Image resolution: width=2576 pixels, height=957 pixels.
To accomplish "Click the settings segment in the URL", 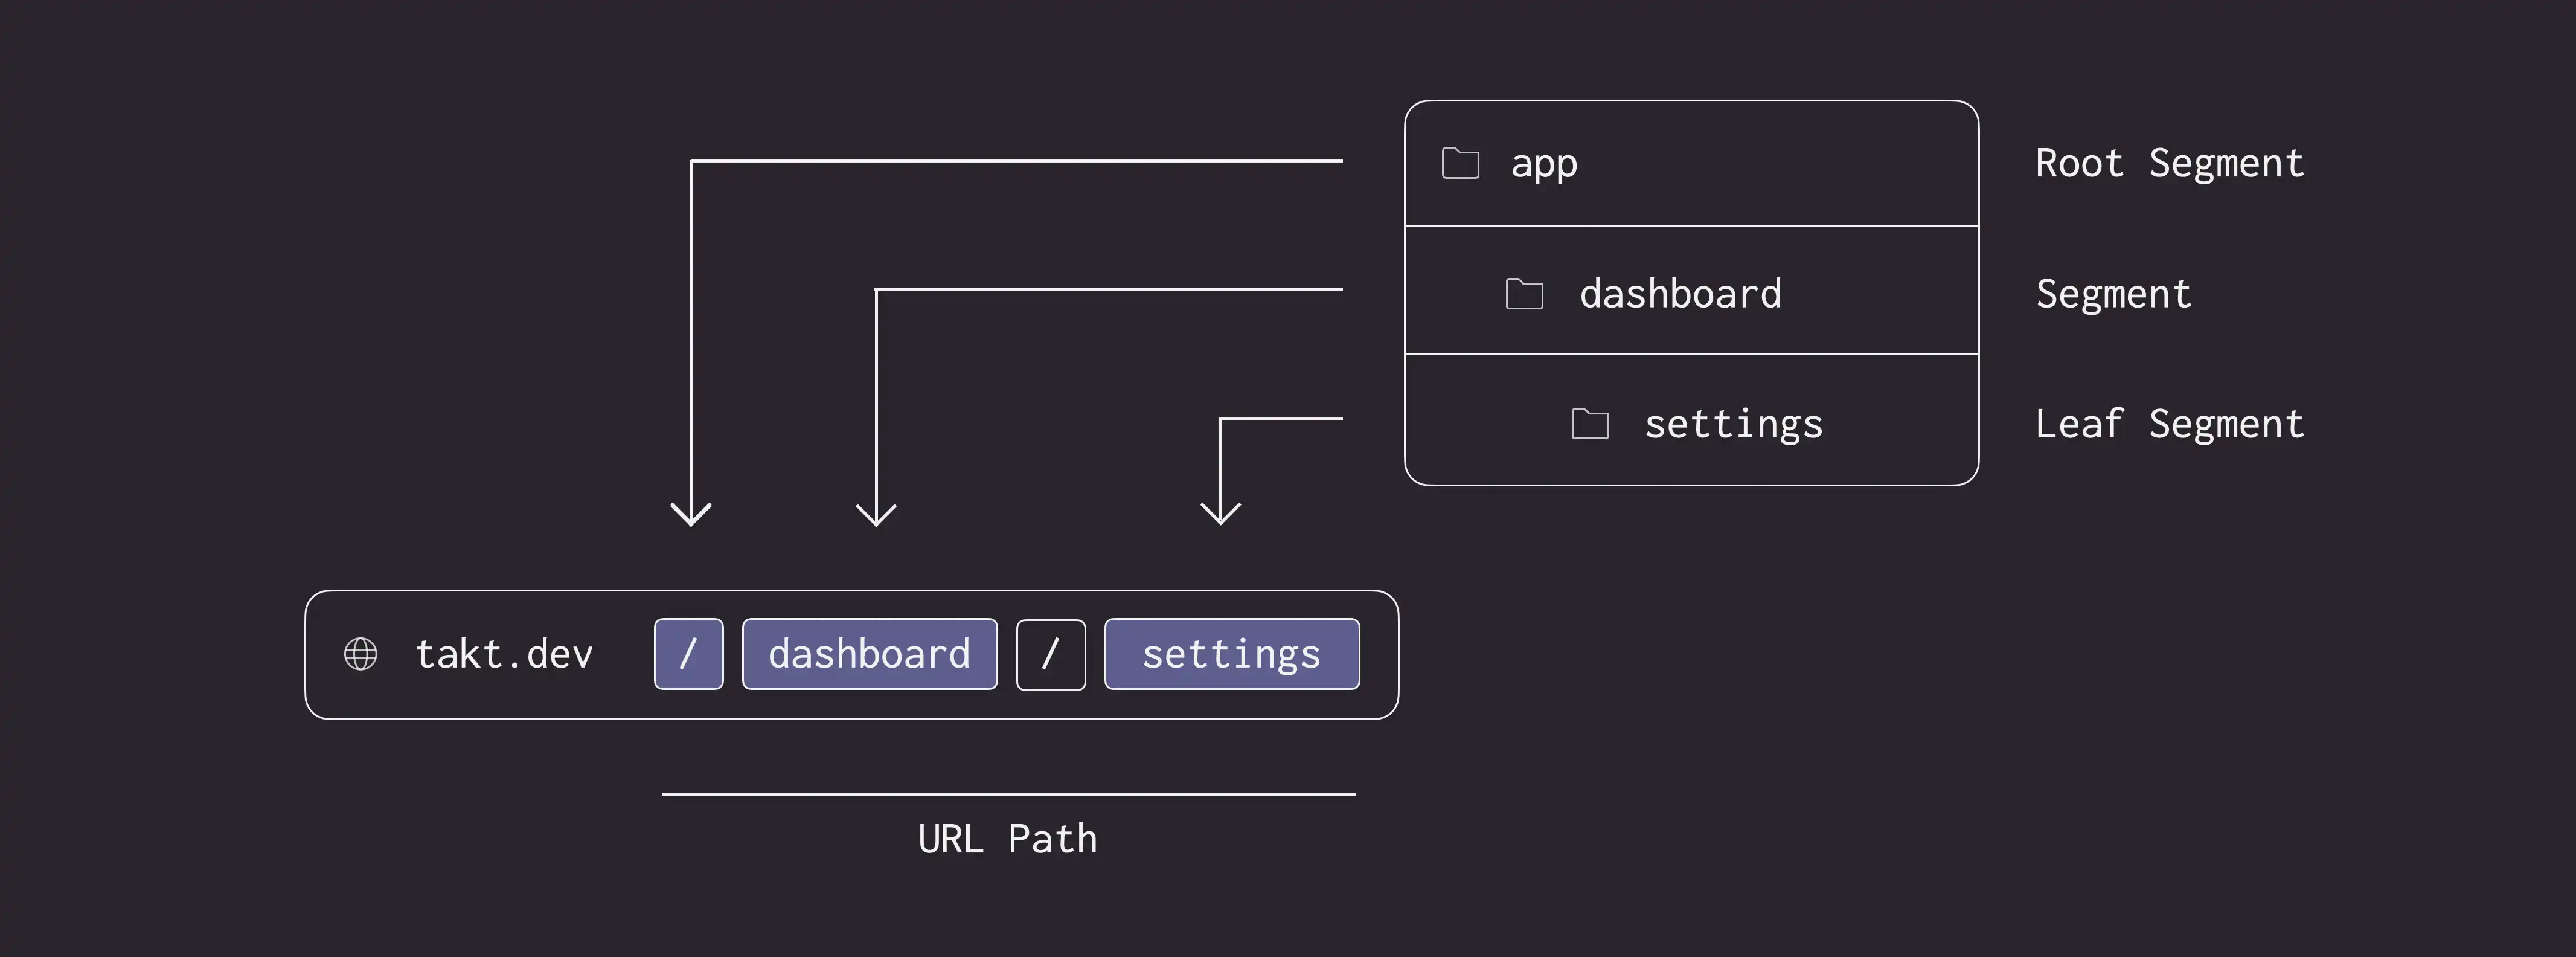I will click(x=1232, y=654).
